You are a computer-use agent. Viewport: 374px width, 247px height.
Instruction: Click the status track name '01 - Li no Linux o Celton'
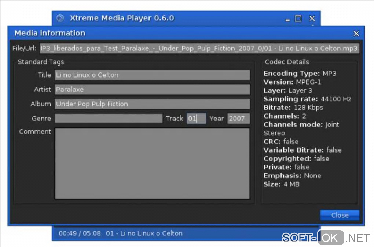click(x=144, y=233)
